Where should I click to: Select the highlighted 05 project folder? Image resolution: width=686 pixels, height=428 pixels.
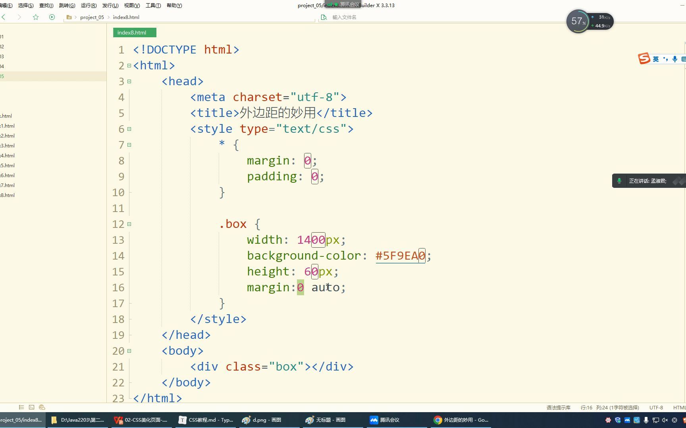pos(53,76)
